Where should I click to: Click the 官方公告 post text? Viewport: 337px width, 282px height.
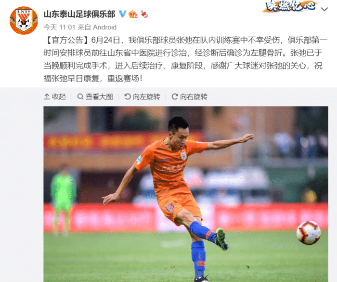pos(185,59)
